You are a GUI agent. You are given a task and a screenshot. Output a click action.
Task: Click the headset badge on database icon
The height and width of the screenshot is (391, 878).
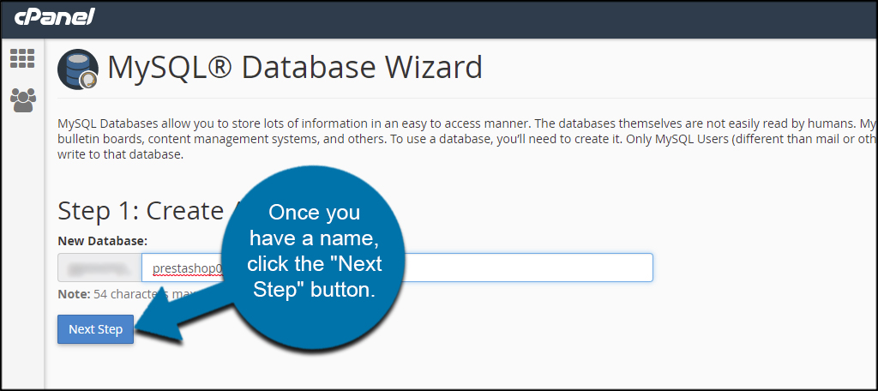pos(88,81)
